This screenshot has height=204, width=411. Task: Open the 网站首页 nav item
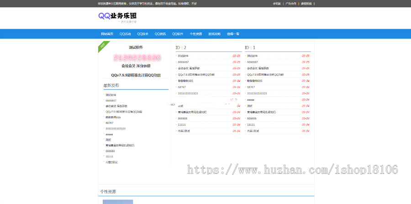pos(107,34)
